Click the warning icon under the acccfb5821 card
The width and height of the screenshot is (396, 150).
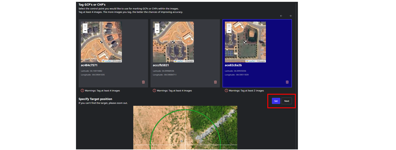point(154,90)
